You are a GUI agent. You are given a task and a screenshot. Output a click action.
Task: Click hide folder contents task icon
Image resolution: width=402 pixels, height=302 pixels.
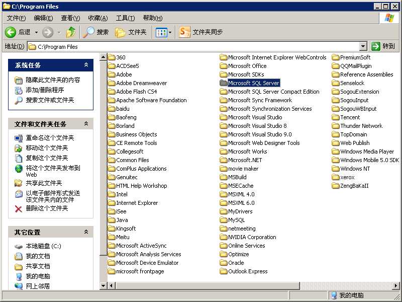[19, 81]
